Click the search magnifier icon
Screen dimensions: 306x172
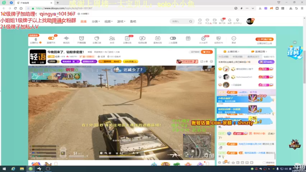tap(190, 21)
